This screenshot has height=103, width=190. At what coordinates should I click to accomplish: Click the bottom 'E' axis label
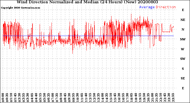click(183, 88)
